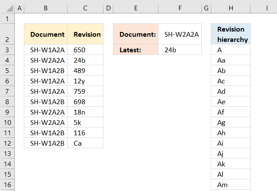Image resolution: width=277 pixels, height=191 pixels.
Task: Select column A header
Action: coord(19,8)
